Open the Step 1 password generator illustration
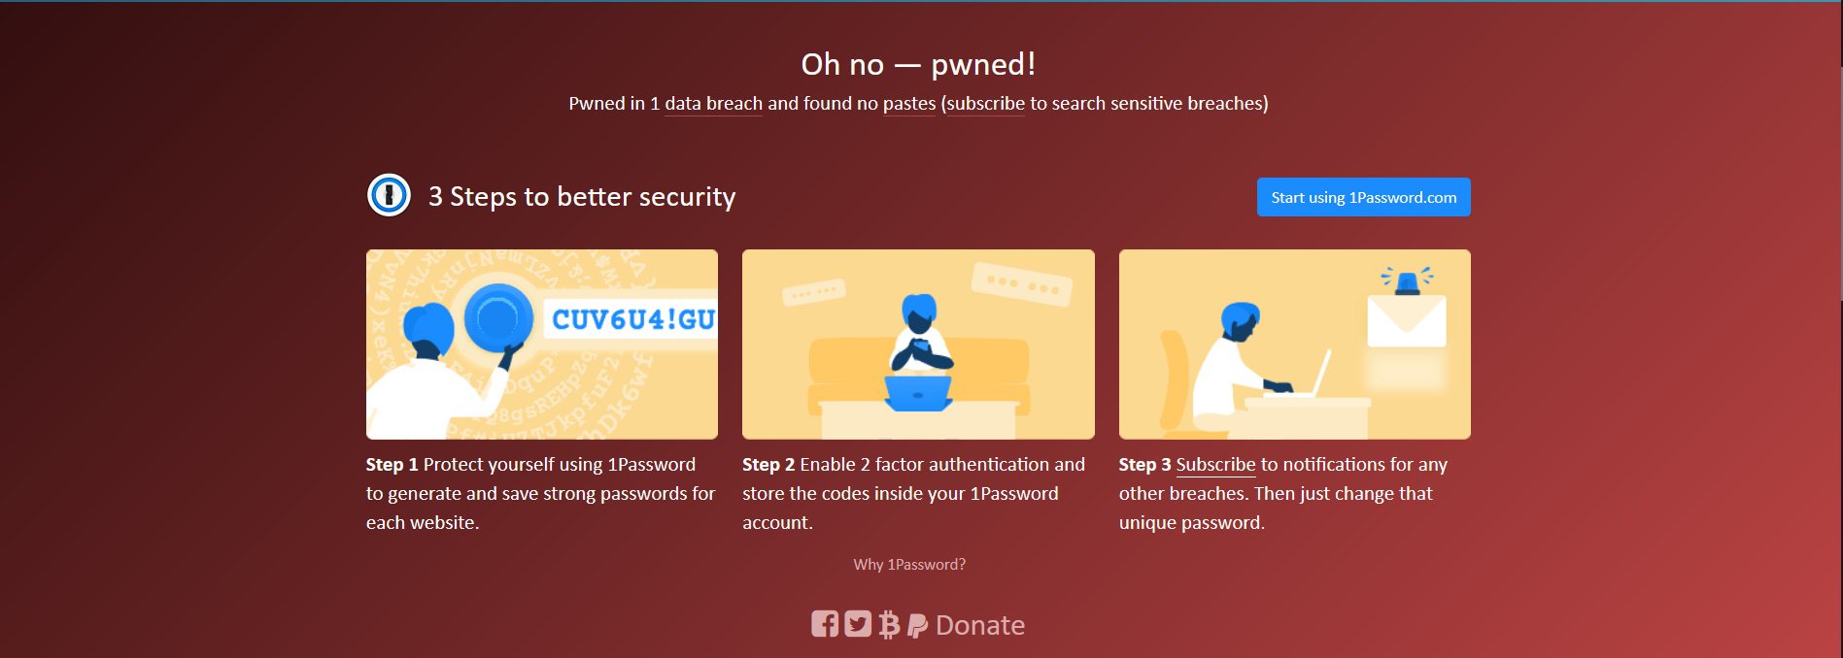 click(x=541, y=344)
